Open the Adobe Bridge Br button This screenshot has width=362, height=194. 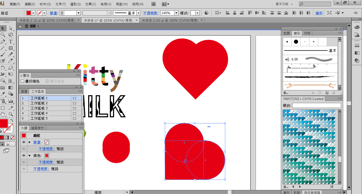click(154, 4)
